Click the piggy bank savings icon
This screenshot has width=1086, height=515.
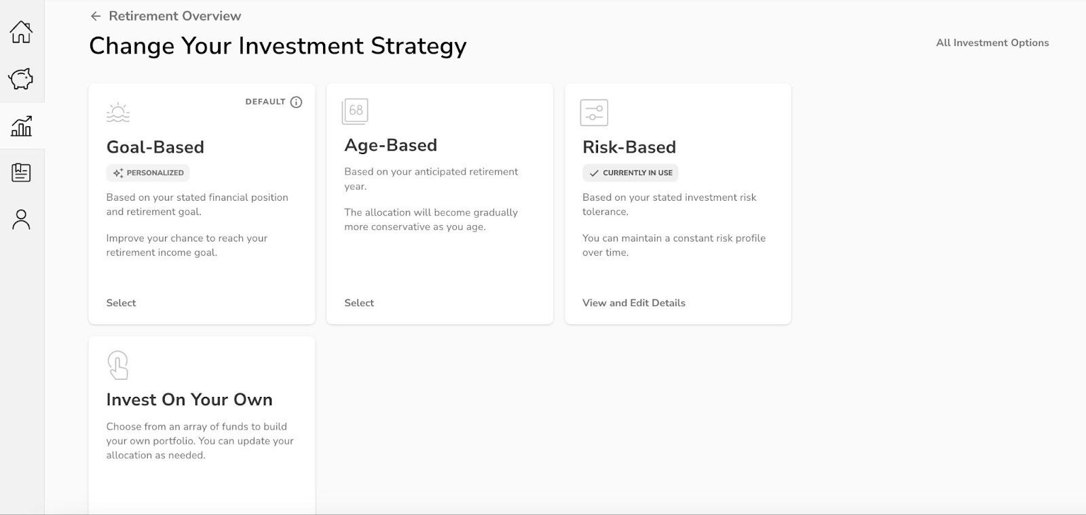coord(21,79)
